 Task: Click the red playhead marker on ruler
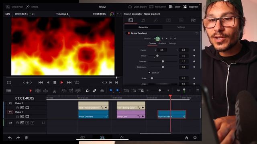click(x=170, y=96)
